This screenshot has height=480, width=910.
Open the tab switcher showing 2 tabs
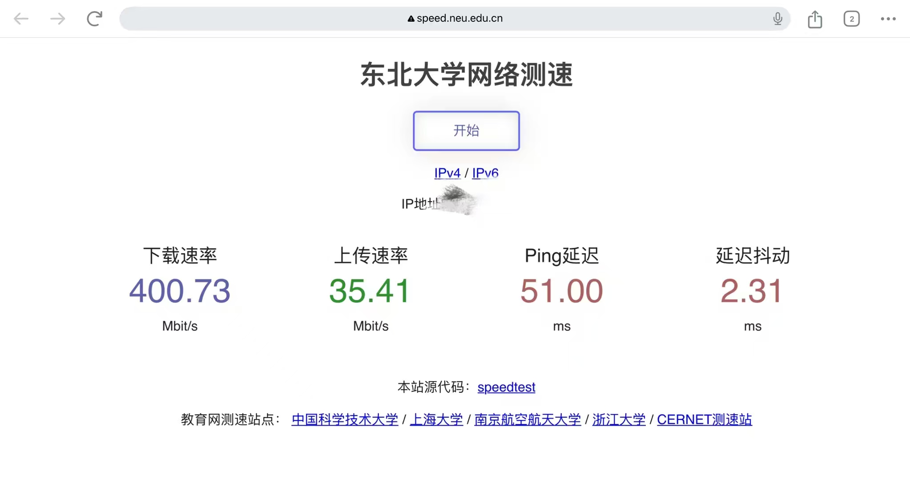tap(851, 19)
